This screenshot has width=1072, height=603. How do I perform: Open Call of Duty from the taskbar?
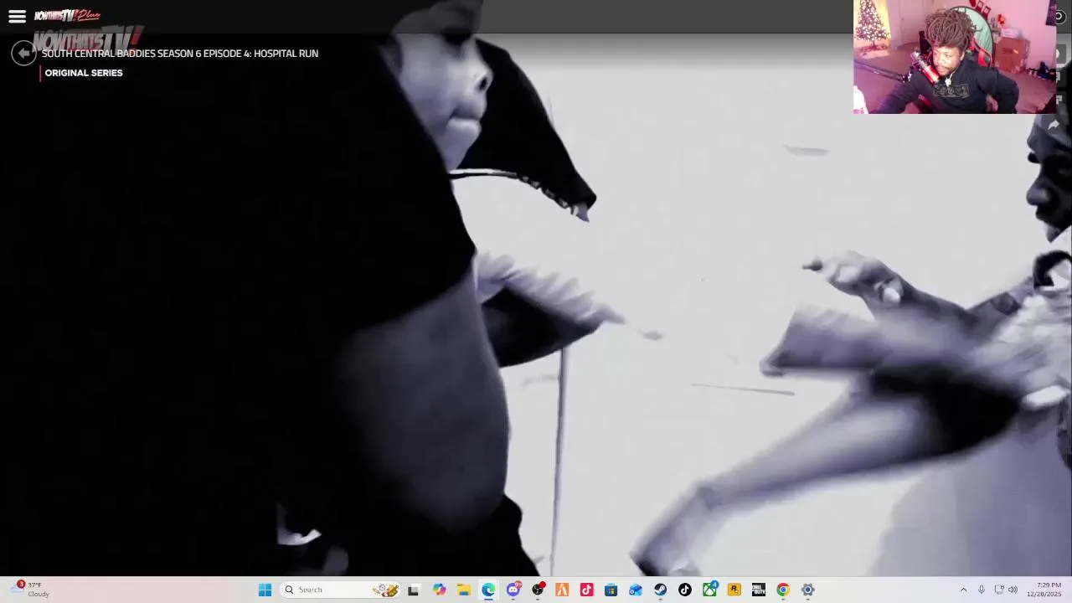758,590
